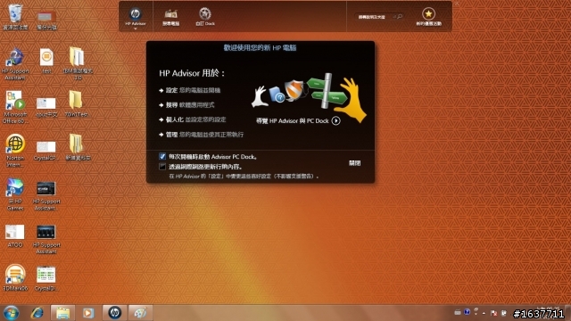Select HP Support Assistant question-mark shortcut

[x=15, y=63]
